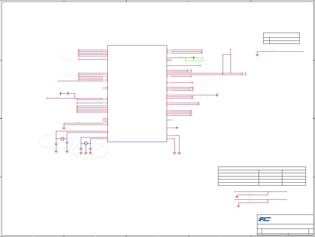Click the ground symbol on top-right resistor line

(257, 55)
